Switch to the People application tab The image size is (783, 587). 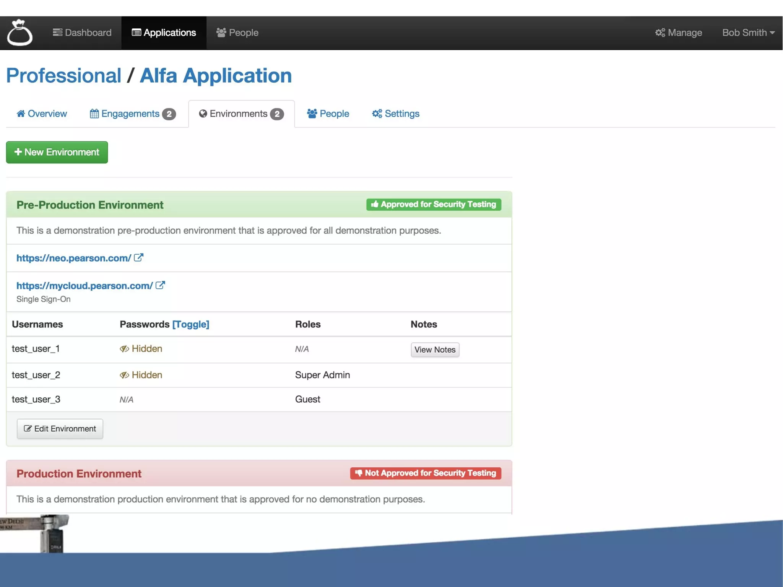(328, 114)
